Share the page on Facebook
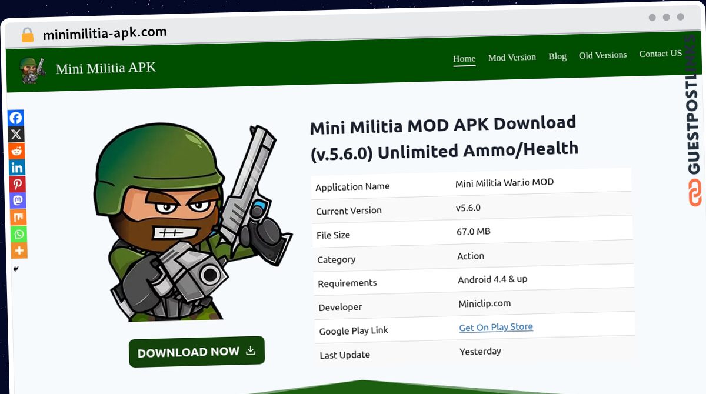 (x=16, y=118)
